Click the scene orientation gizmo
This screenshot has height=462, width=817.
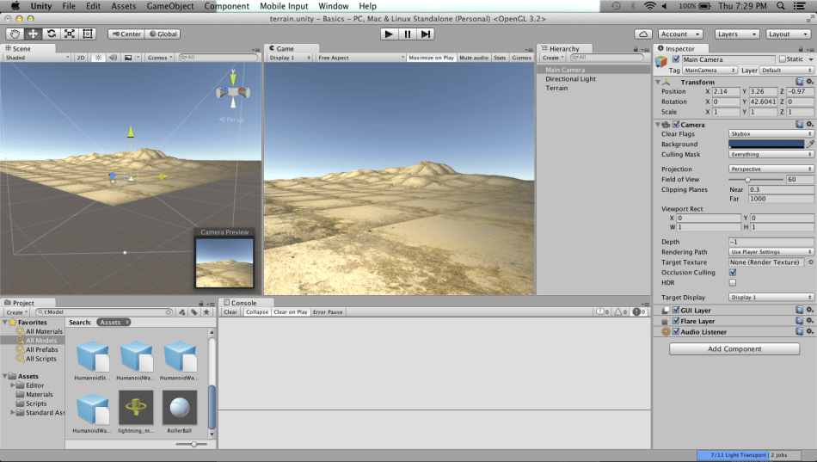click(x=233, y=92)
